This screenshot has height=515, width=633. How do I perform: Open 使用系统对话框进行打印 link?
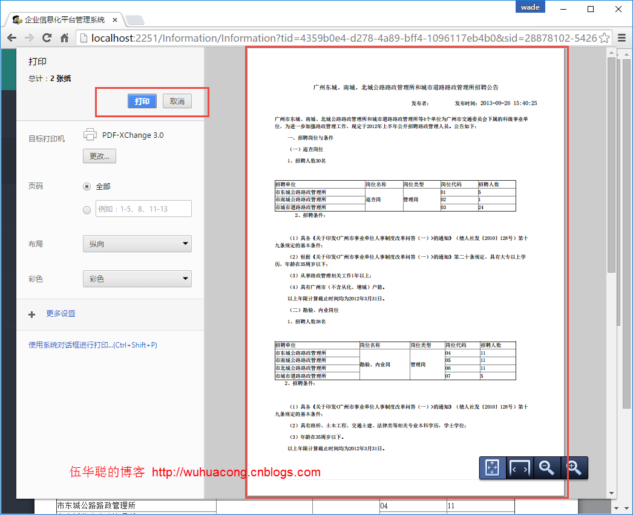pyautogui.click(x=93, y=345)
